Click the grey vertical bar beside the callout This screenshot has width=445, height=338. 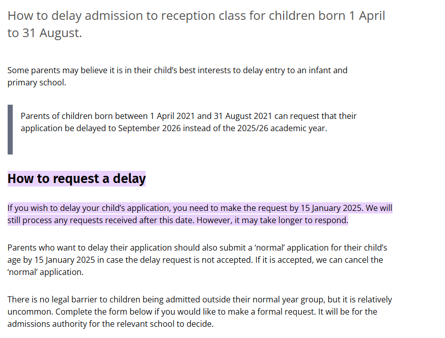click(10, 130)
